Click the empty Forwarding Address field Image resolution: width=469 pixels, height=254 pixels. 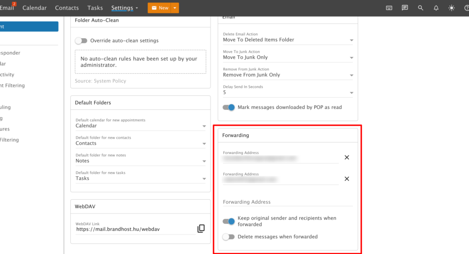coord(287,202)
